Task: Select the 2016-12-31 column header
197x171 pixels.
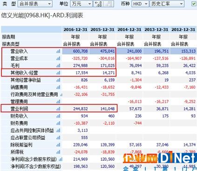Action: click(x=75, y=29)
